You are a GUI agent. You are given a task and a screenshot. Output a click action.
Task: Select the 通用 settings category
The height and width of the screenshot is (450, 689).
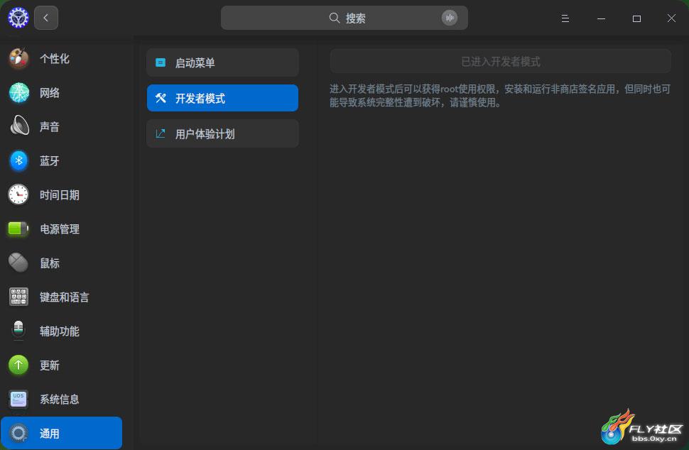pyautogui.click(x=62, y=433)
